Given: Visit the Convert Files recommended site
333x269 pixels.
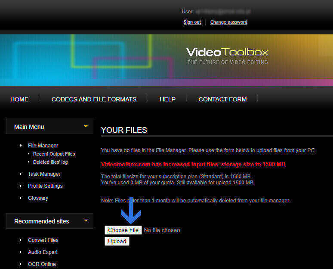Looking at the screenshot, I should 43,240.
